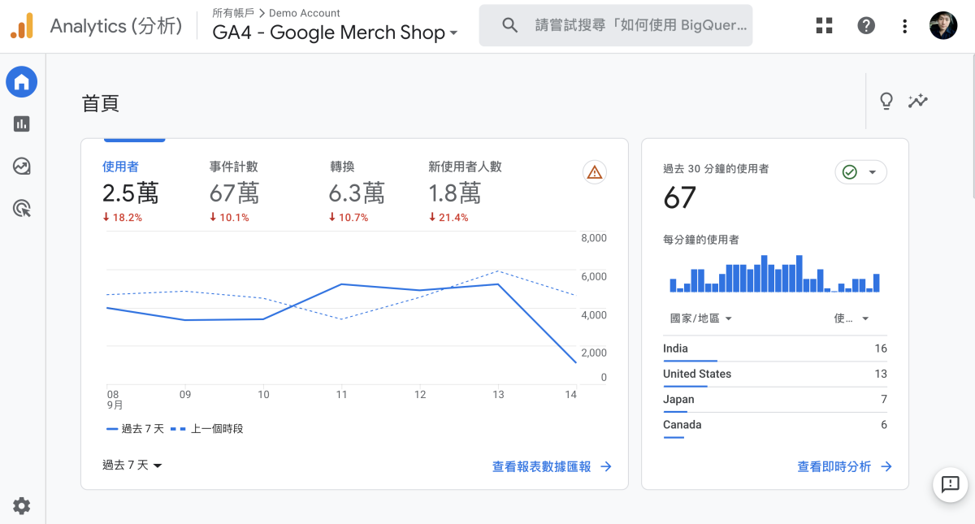Click Demo Account breadcrumb
The image size is (975, 524).
305,13
